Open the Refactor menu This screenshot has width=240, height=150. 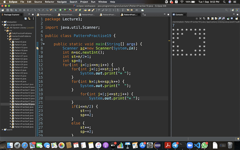point(49,2)
